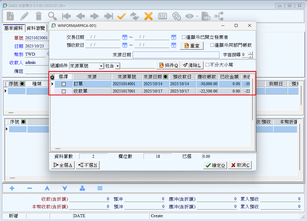Switch to the 資料瀏覽 tab

click(36, 28)
